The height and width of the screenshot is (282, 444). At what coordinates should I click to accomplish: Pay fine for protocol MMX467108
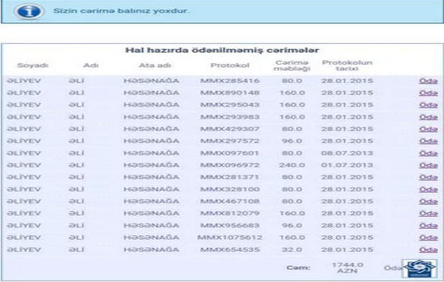coord(428,201)
